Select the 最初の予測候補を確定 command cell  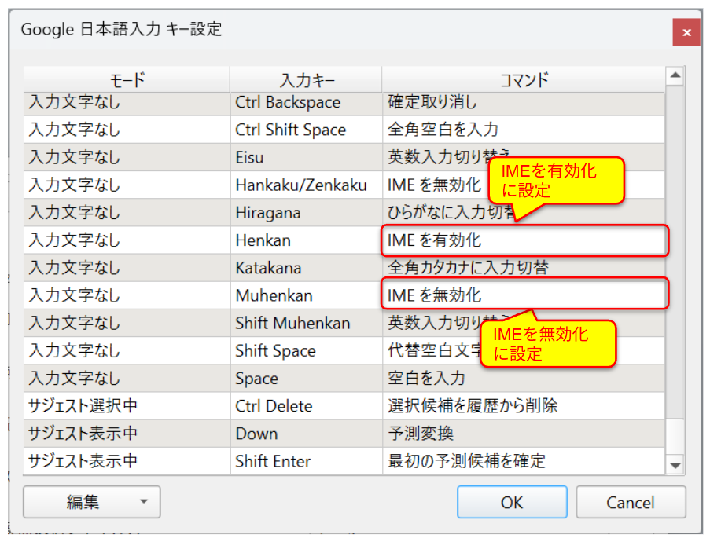point(524,461)
